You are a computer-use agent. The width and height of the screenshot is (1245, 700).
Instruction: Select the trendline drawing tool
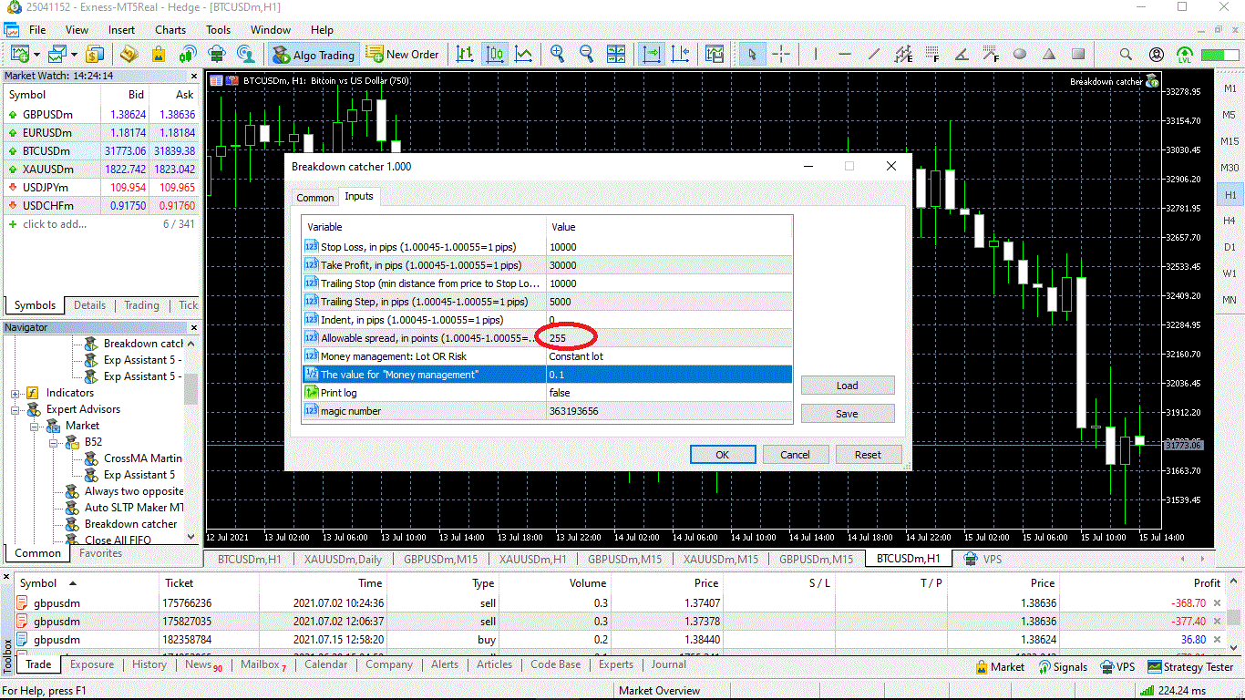point(873,54)
